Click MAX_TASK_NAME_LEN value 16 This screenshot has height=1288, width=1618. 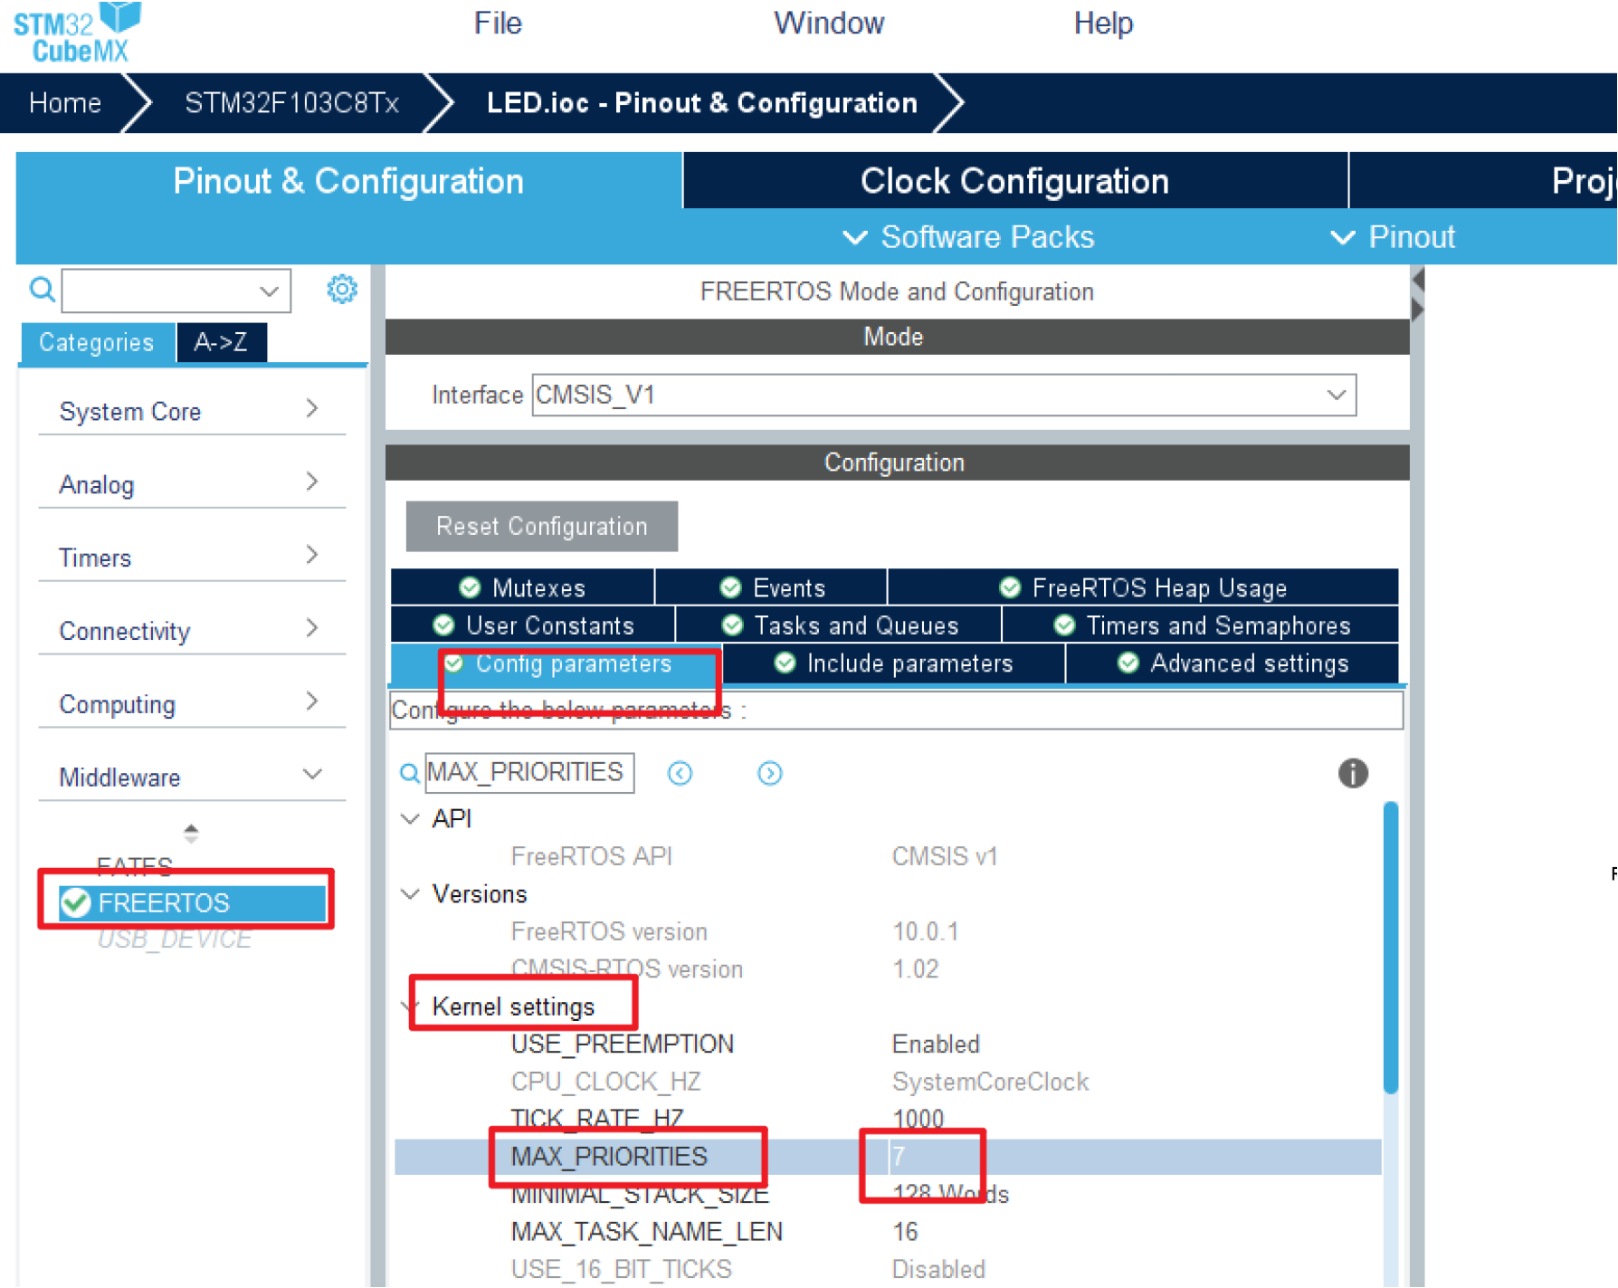(x=905, y=1232)
